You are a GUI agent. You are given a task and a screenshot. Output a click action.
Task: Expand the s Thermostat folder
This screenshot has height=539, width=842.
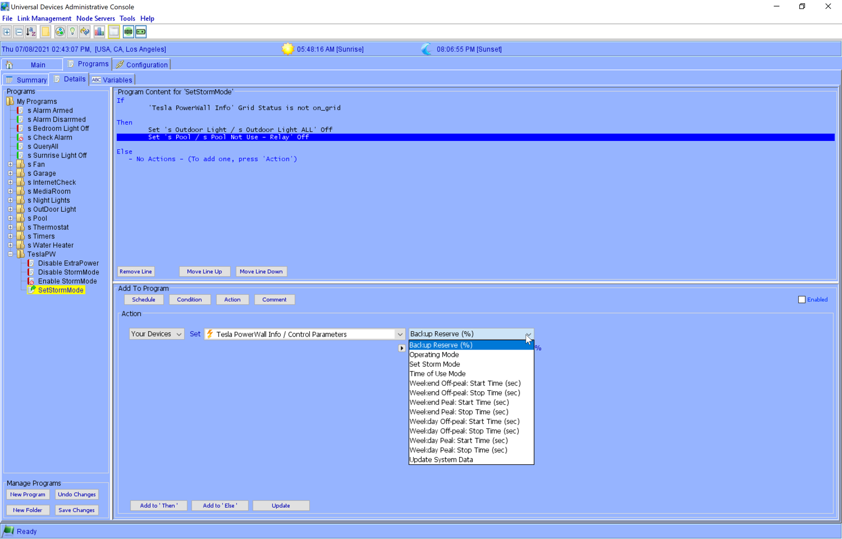[10, 227]
